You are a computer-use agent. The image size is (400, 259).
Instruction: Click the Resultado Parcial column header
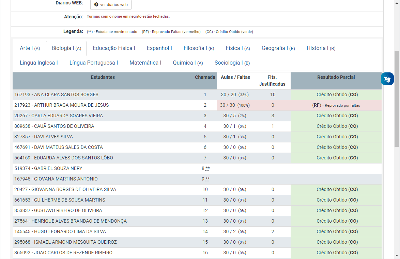pos(336,77)
